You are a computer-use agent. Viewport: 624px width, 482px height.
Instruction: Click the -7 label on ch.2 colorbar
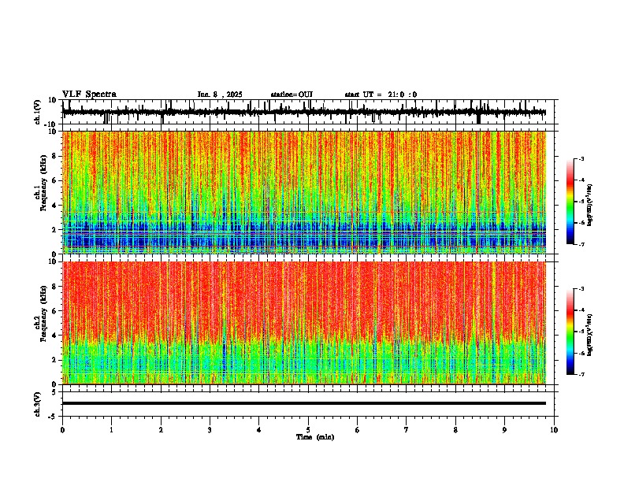[581, 374]
